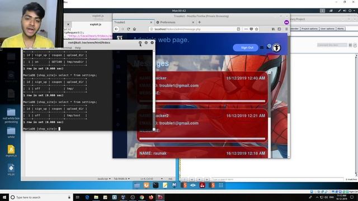Viewport: 358px width, 201px height.
Task: Bookmark this page with the star icon
Action: [256, 29]
